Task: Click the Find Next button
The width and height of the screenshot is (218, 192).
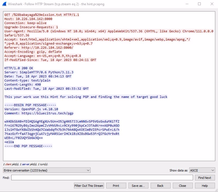Action: (205, 178)
